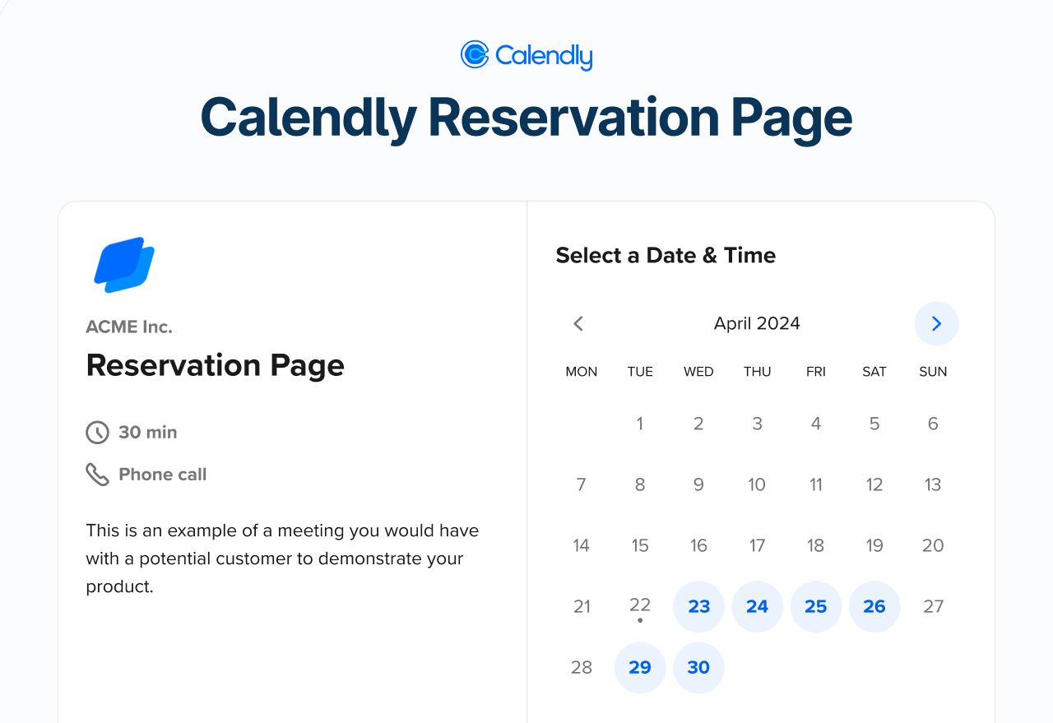Click the Calendly logo at top
The width and height of the screenshot is (1053, 723).
[x=526, y=55]
